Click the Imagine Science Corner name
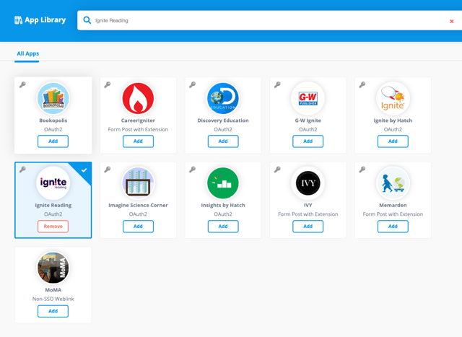This screenshot has height=337, width=462. tap(138, 206)
